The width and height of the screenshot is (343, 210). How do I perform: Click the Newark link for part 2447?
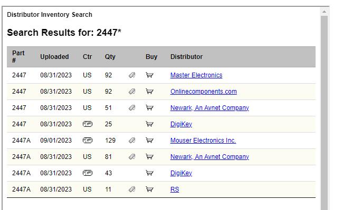tap(209, 108)
